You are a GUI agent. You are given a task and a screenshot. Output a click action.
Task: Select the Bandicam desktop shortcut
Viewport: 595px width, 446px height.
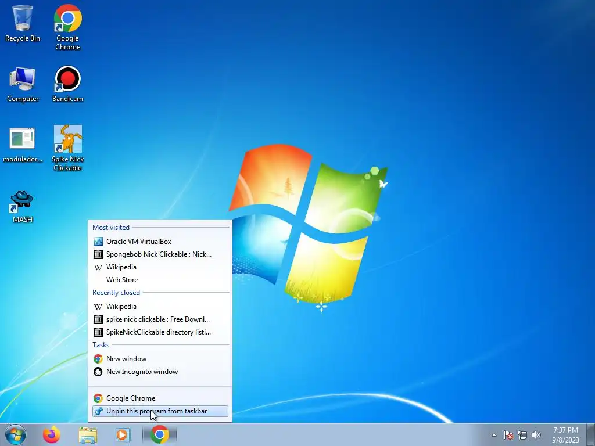click(67, 84)
